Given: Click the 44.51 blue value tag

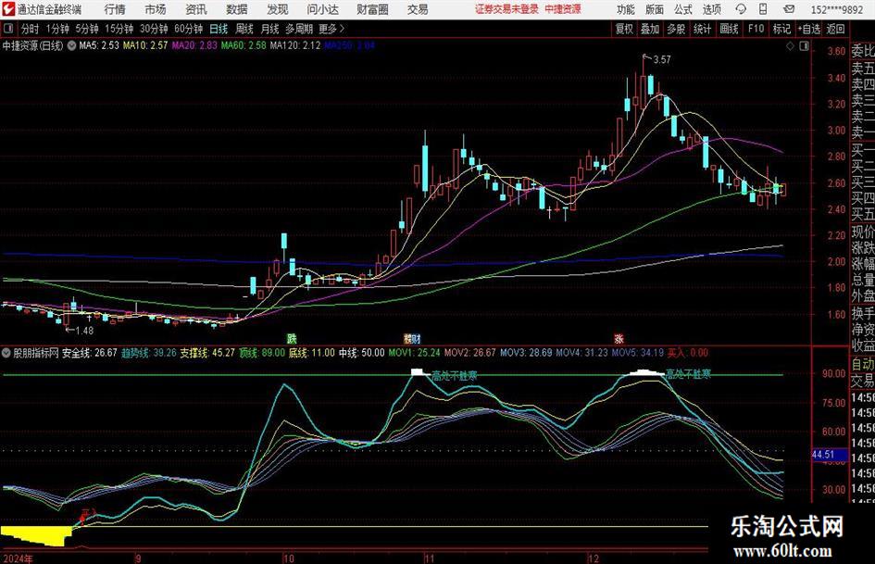Looking at the screenshot, I should [x=830, y=455].
